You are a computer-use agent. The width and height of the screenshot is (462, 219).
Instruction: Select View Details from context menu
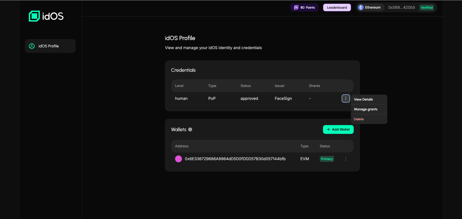(363, 99)
